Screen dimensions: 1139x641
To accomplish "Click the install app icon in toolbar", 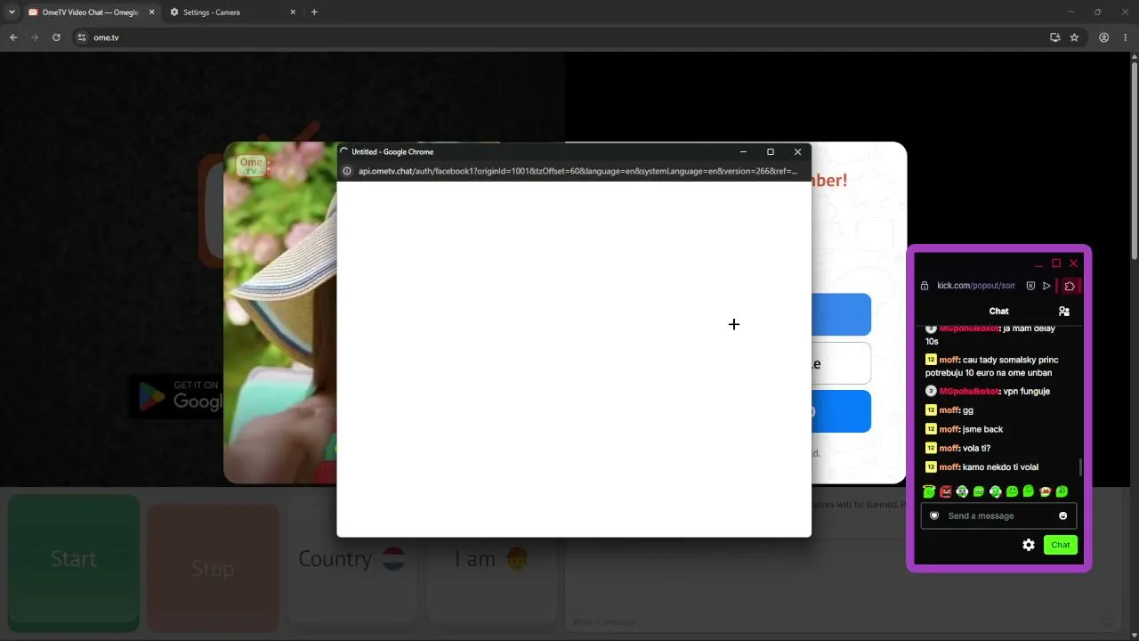I will coord(1055,37).
